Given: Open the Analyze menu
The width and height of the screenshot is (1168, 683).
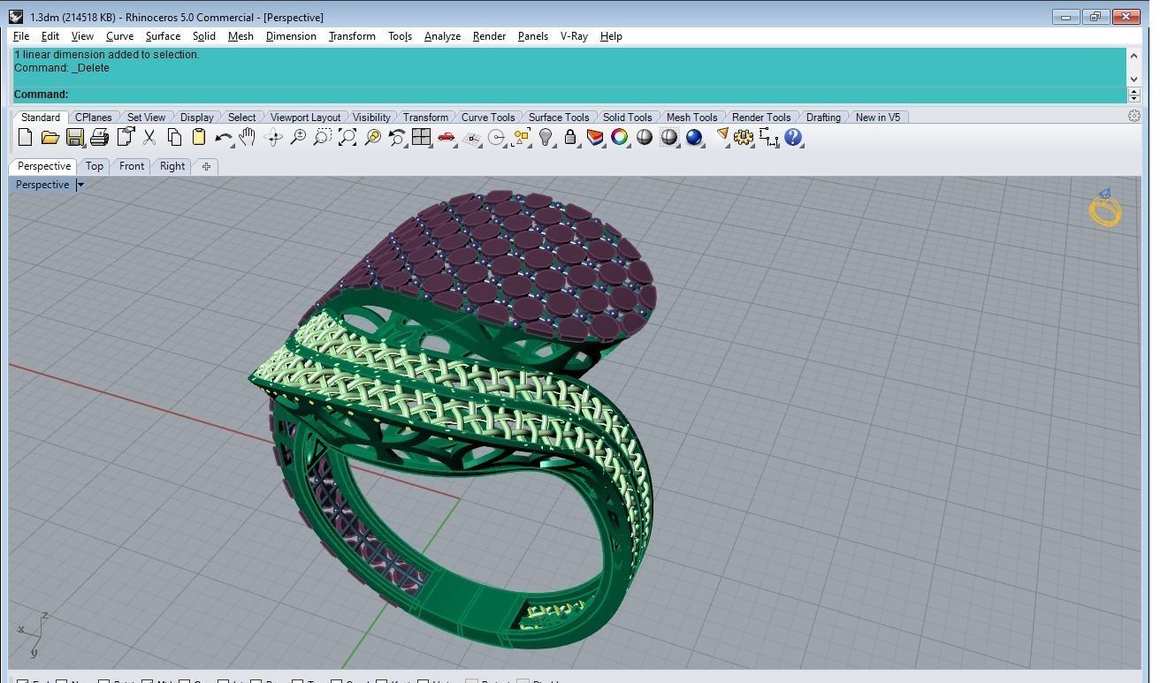Looking at the screenshot, I should tap(442, 36).
